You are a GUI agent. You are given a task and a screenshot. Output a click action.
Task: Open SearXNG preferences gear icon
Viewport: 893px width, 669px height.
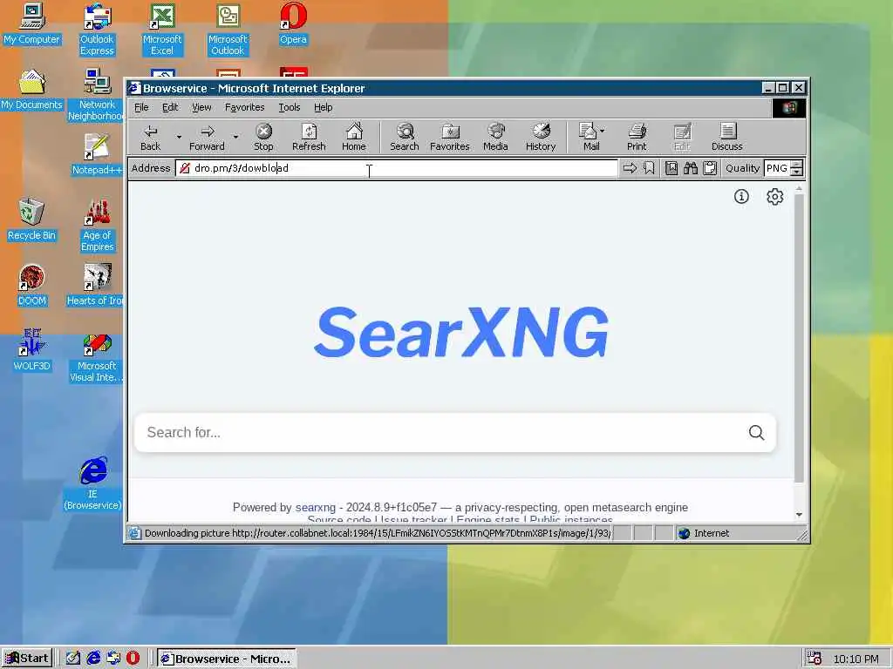point(774,196)
